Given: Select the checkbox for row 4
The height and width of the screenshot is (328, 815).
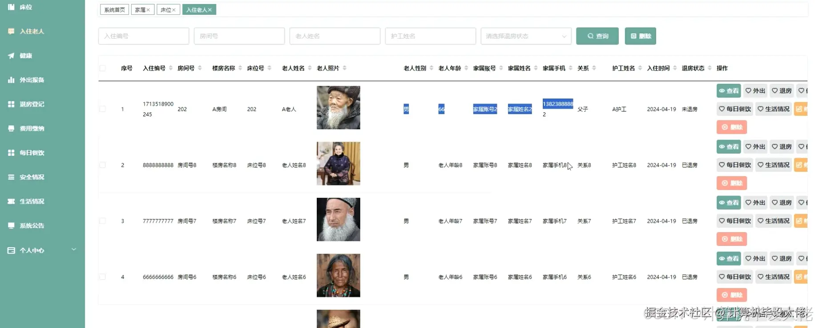Looking at the screenshot, I should tap(103, 277).
